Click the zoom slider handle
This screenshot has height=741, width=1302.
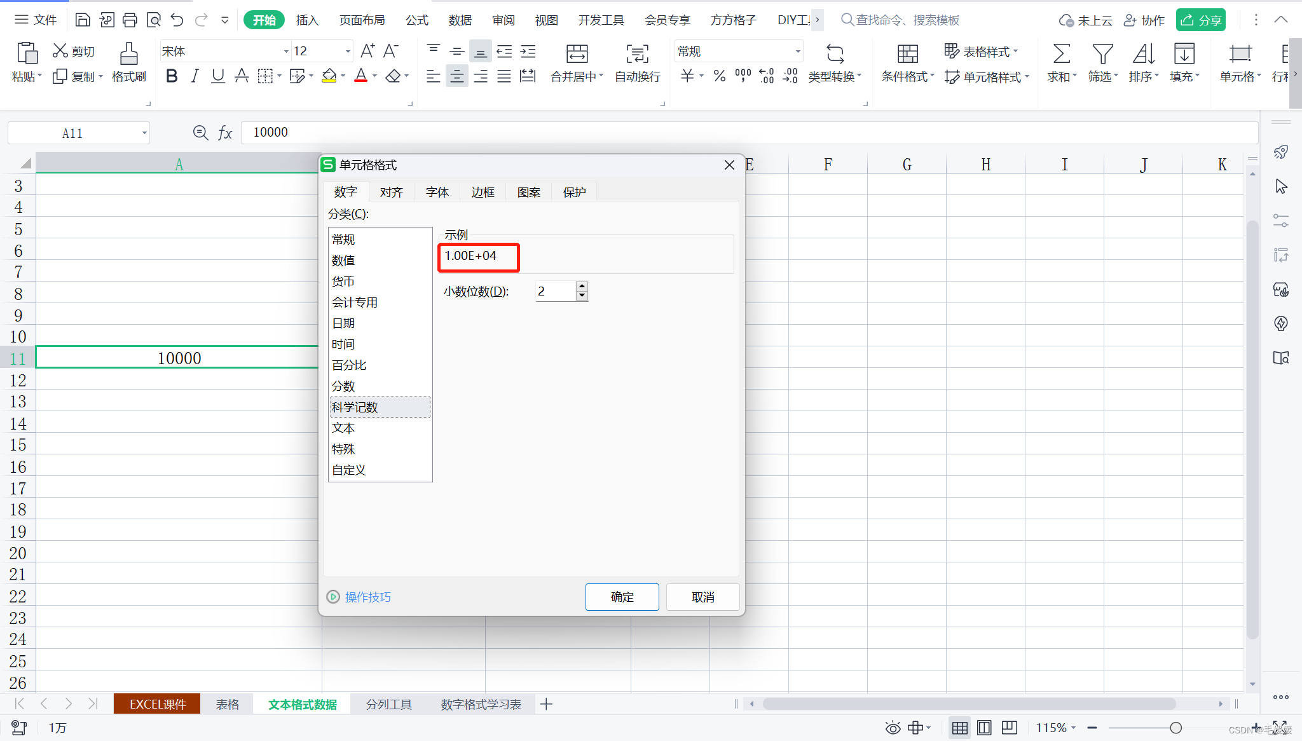[1175, 728]
